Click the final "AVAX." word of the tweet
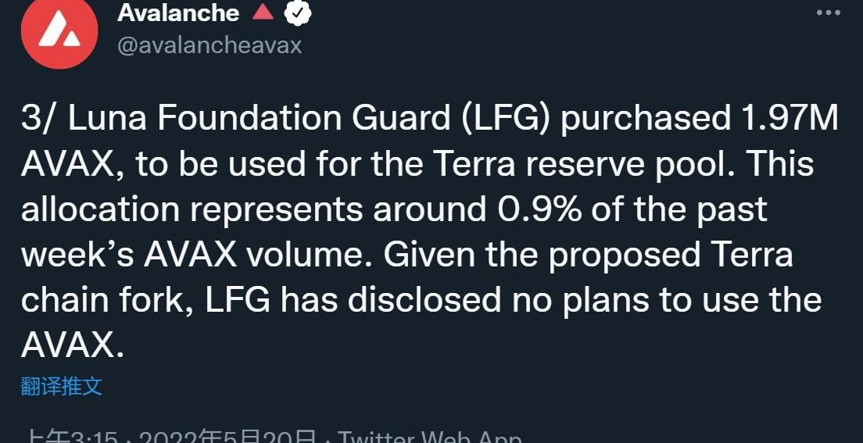The width and height of the screenshot is (863, 443). coord(72,345)
